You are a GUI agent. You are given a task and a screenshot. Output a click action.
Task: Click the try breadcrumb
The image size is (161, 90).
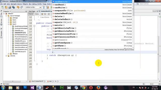(x=56, y=81)
